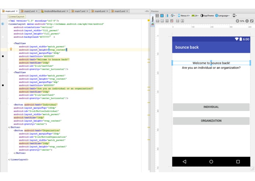Open the layout variants phone dropdown
Image resolution: width=255 pixels, height=181 pixels.
point(235,16)
